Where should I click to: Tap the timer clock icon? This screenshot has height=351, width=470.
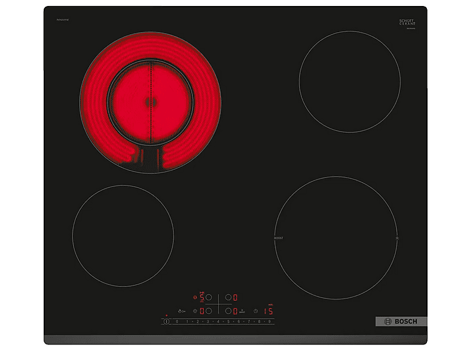tap(256, 311)
